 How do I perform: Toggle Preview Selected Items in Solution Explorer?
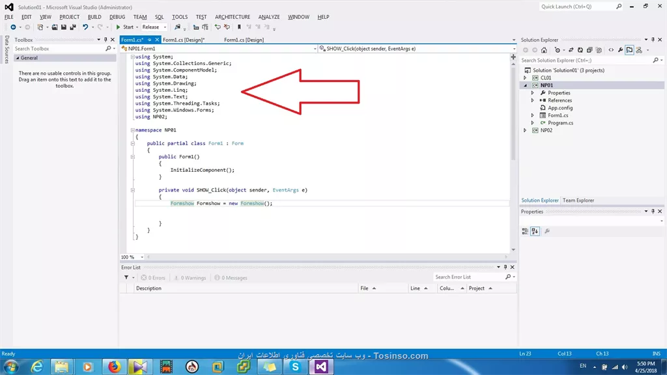pos(630,50)
